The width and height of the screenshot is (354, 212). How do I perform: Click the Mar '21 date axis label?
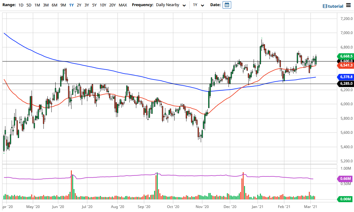point(311,206)
